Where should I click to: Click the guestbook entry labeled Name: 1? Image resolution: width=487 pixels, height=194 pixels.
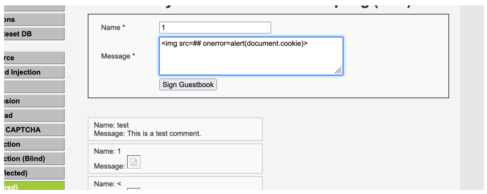click(175, 159)
